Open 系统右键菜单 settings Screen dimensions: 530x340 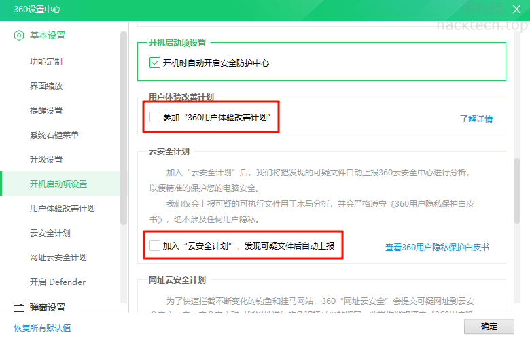click(x=54, y=135)
